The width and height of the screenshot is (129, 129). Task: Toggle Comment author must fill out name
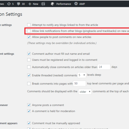point(29,54)
